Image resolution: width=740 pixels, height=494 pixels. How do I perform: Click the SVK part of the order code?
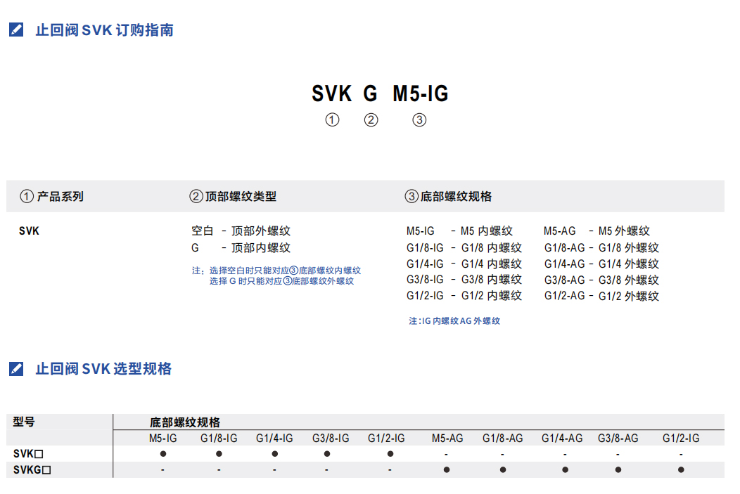[332, 93]
